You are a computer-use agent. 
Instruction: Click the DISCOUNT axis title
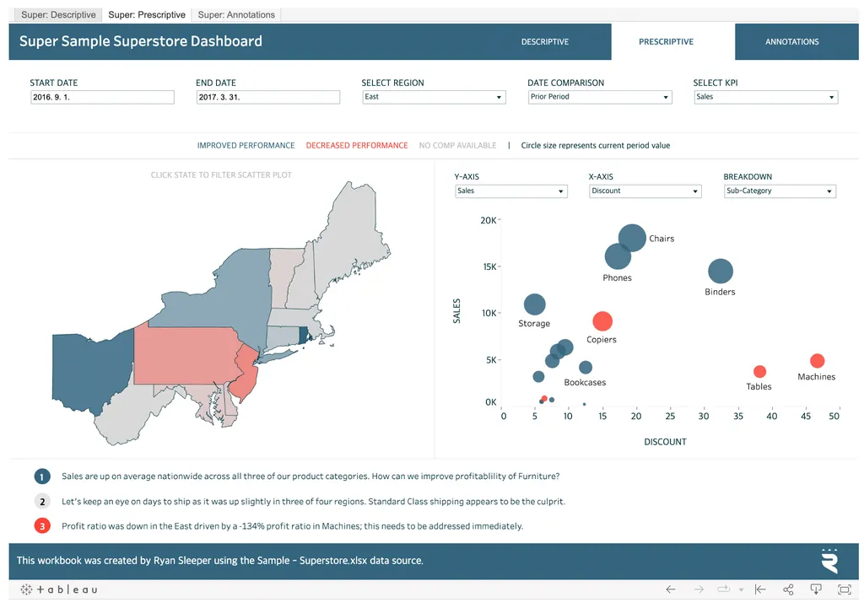[x=665, y=442]
